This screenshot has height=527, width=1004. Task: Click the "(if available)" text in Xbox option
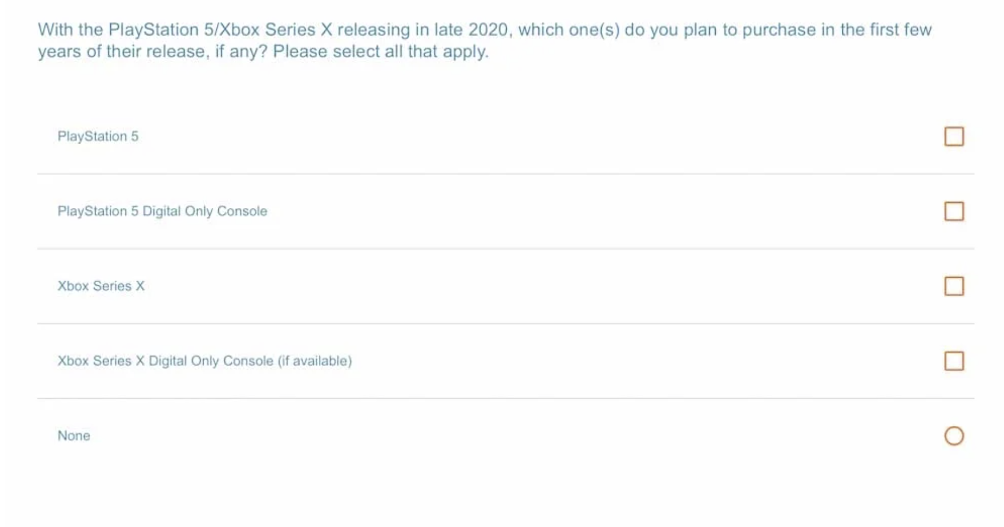(x=315, y=361)
